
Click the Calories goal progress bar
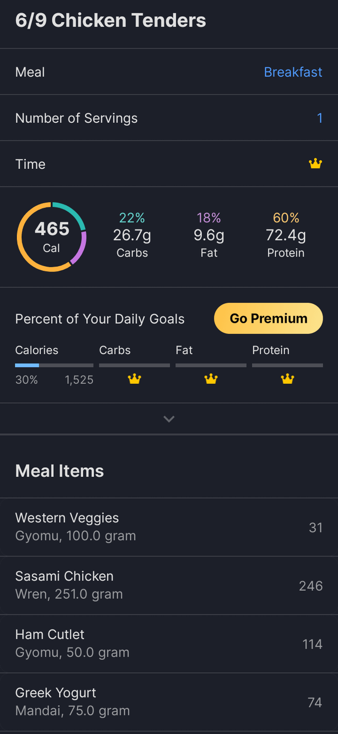(x=54, y=365)
